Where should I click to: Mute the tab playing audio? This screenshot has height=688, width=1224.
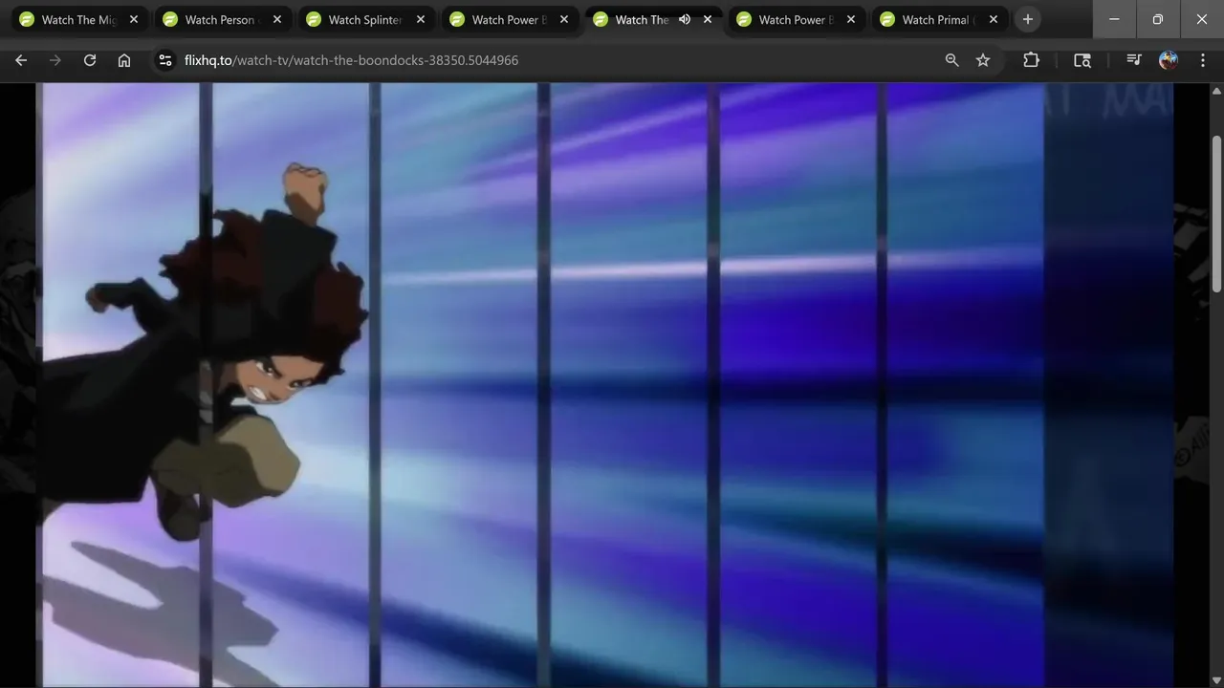click(685, 19)
